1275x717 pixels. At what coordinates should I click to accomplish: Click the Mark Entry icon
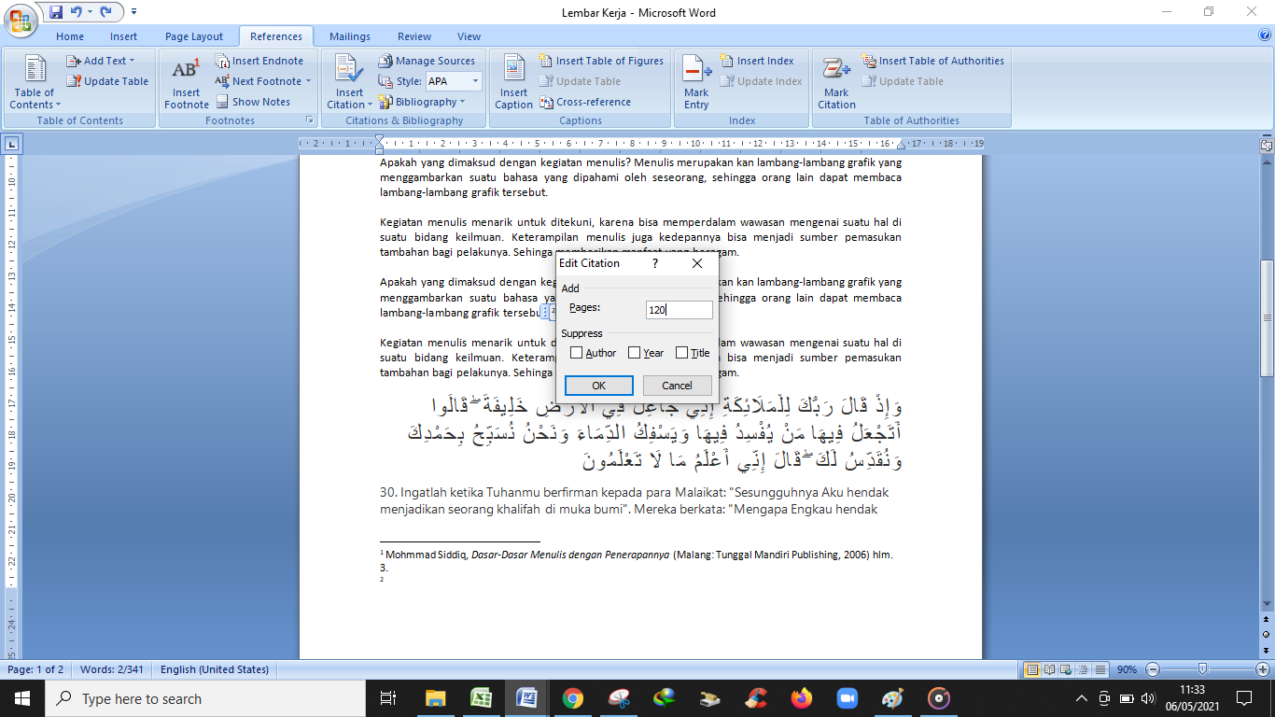(696, 71)
